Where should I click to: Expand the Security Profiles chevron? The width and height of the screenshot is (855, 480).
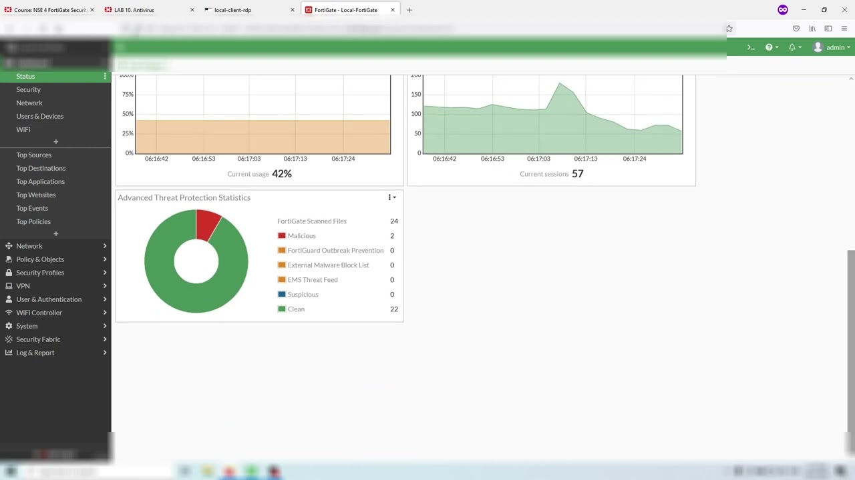click(x=105, y=273)
